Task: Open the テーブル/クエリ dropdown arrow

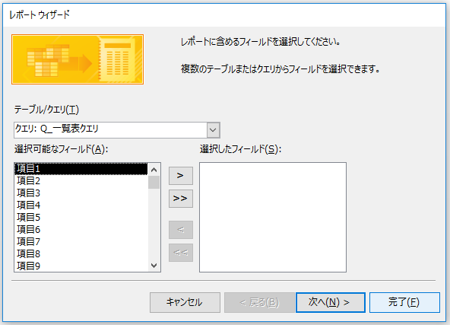Action: click(213, 130)
